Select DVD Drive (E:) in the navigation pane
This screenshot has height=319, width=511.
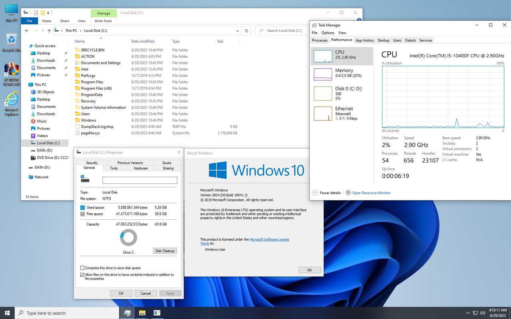[50, 158]
